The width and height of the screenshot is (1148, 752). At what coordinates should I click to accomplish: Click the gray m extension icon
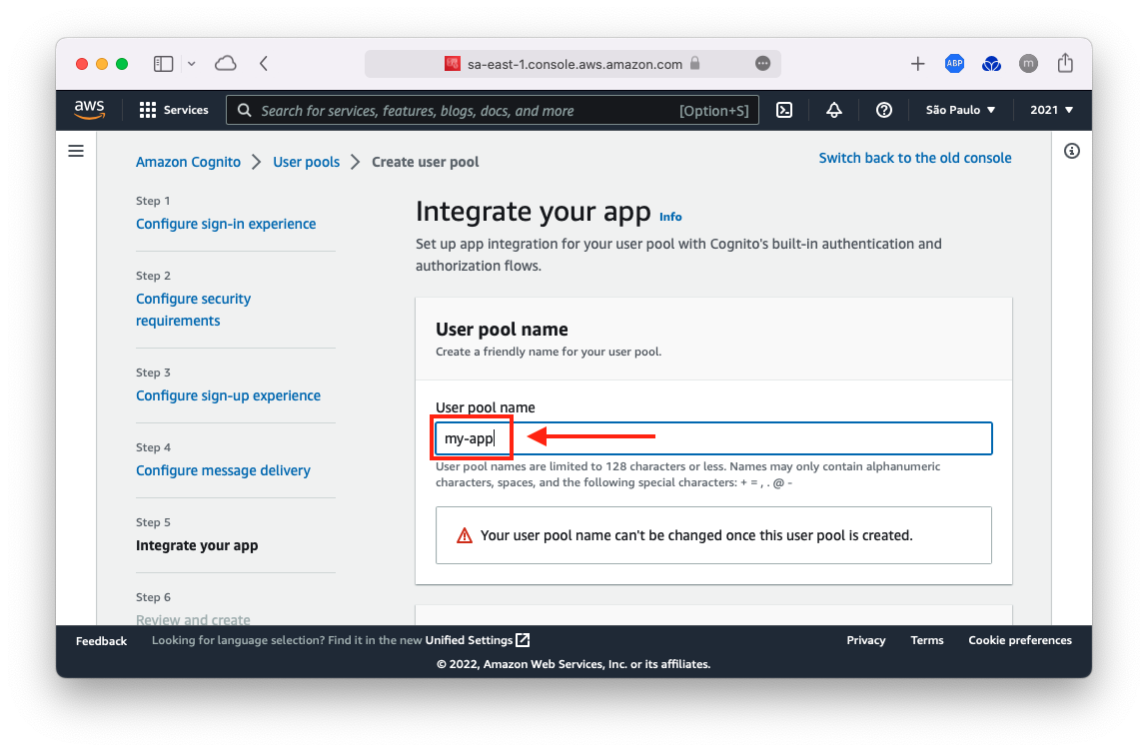[x=1028, y=64]
